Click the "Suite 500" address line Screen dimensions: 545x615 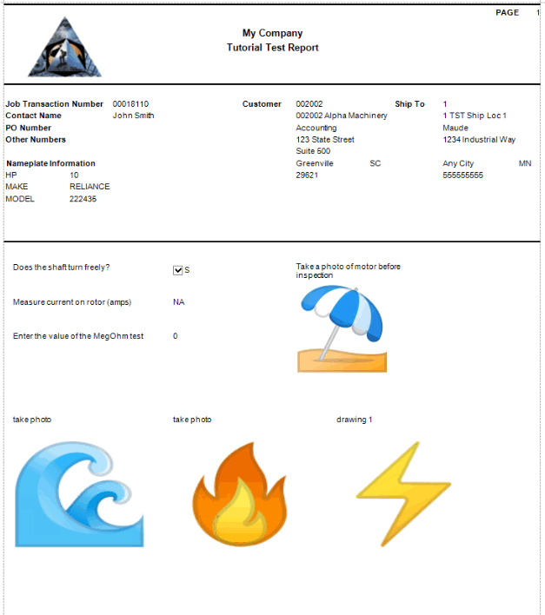313,151
